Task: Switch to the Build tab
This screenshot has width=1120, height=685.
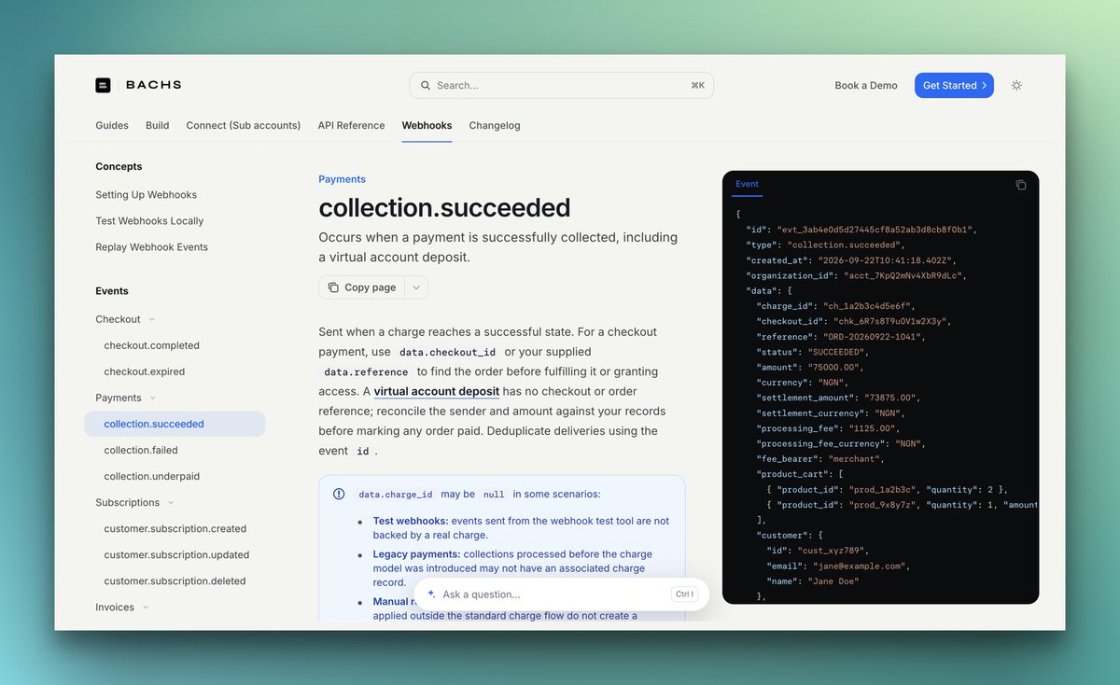Action: (x=158, y=125)
